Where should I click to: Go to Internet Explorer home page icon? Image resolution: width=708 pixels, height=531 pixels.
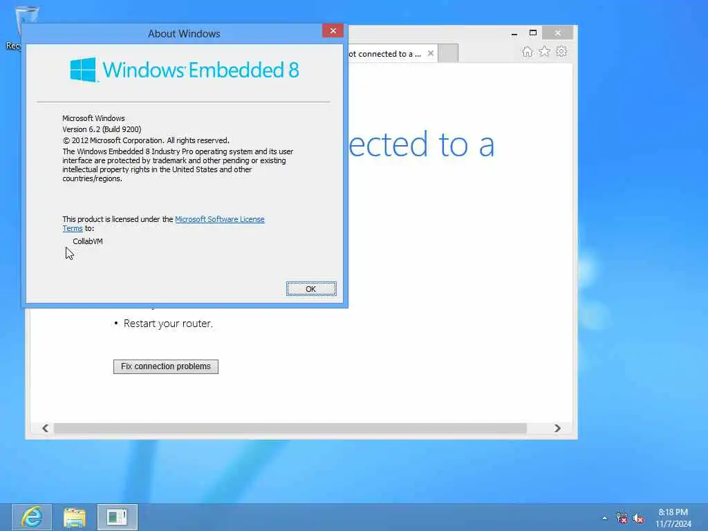(x=527, y=52)
